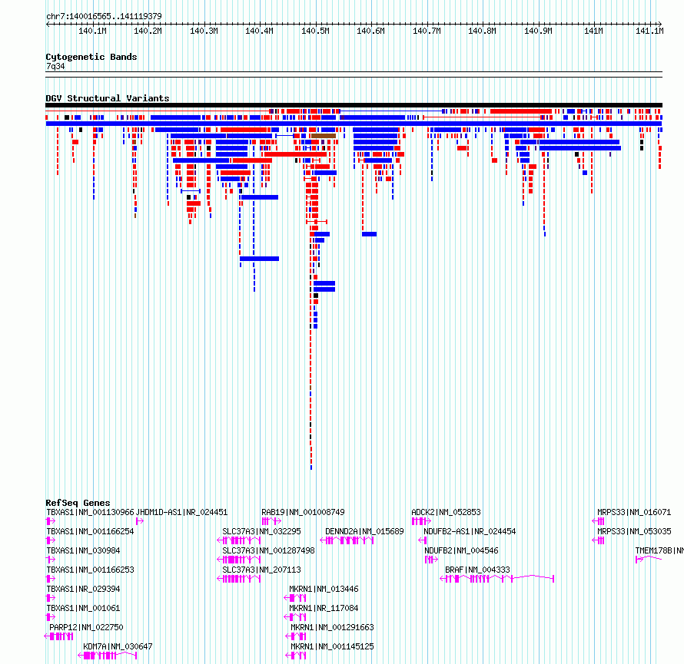Image resolution: width=684 pixels, height=664 pixels.
Task: Click the TBXAS1|NM_030984 gene label
Action: tap(83, 550)
